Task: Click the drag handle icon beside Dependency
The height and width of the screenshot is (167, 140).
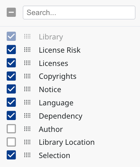Action: [27, 115]
